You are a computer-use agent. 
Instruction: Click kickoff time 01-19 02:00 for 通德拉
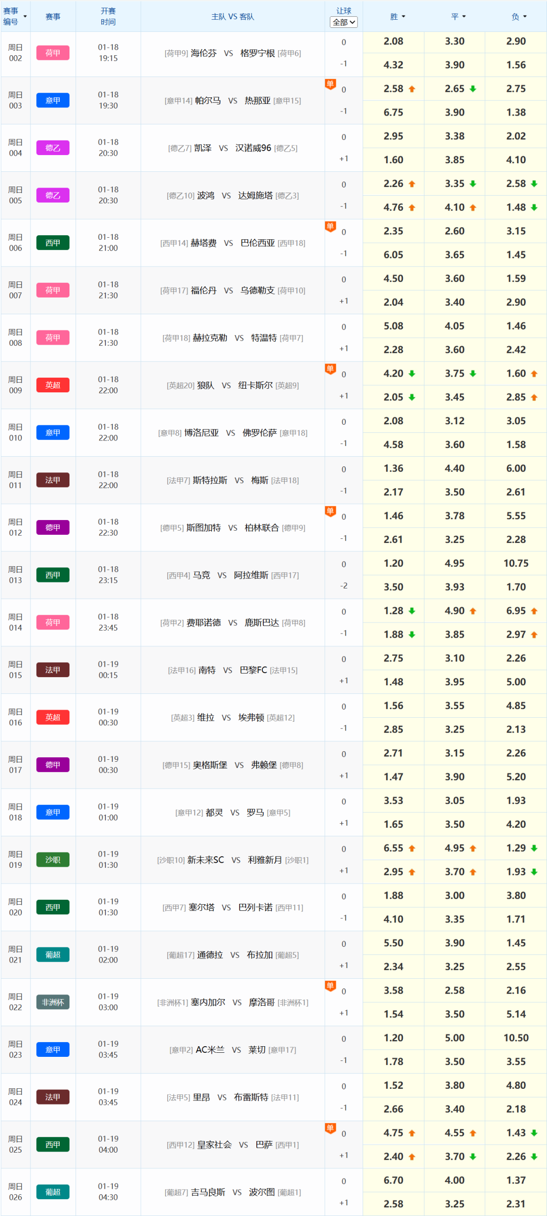(x=108, y=954)
